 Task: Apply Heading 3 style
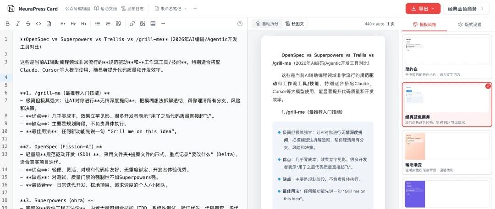pyautogui.click(x=83, y=24)
